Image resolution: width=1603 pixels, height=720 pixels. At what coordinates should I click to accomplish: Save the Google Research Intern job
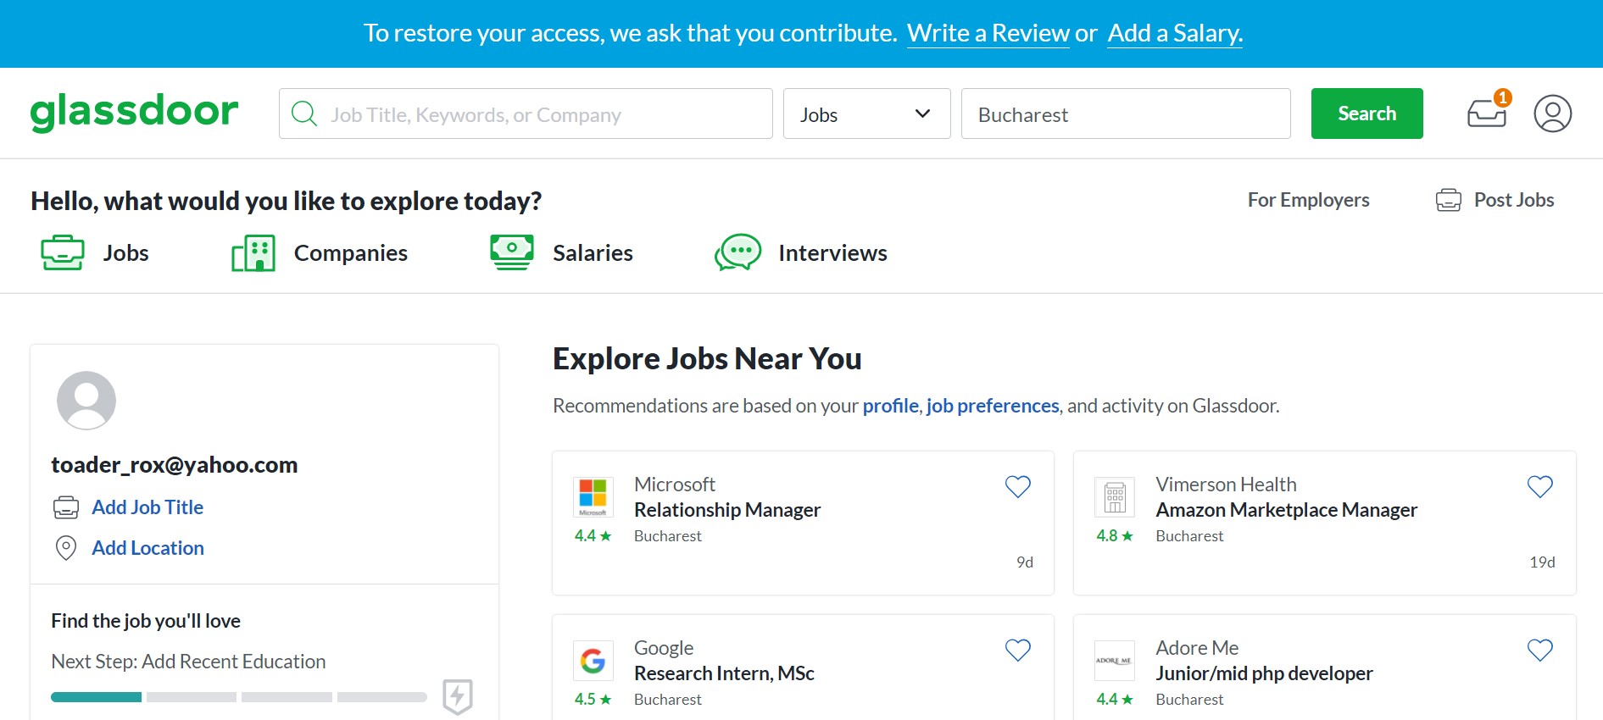(x=1018, y=650)
